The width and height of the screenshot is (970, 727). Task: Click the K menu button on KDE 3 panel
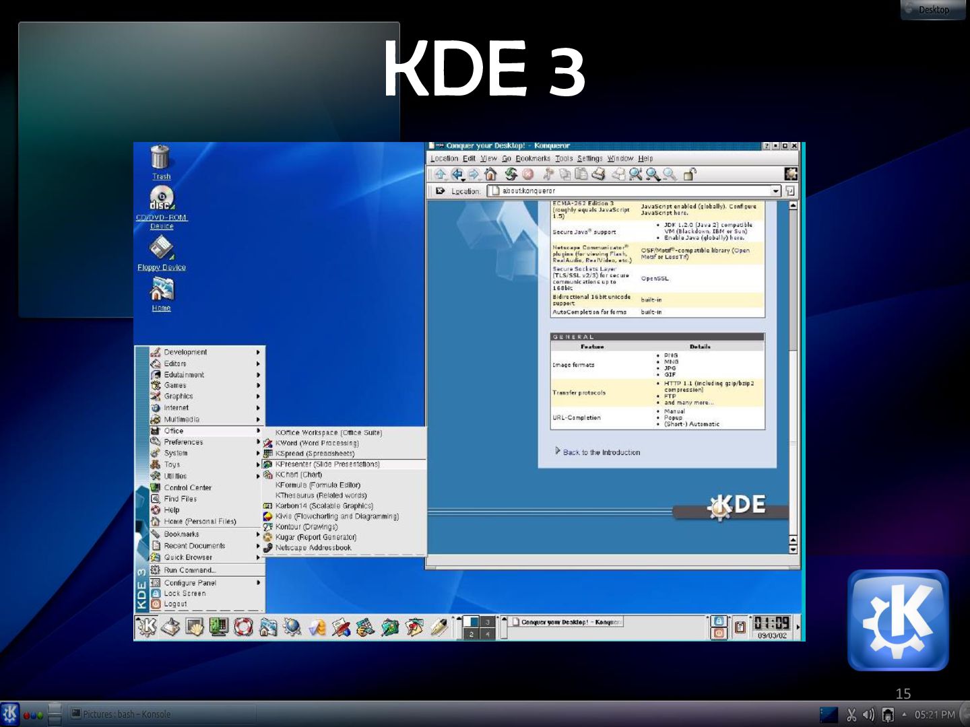pos(146,627)
